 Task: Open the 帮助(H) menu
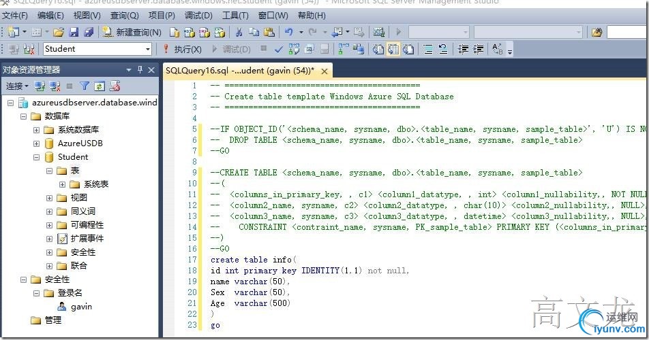click(x=312, y=15)
